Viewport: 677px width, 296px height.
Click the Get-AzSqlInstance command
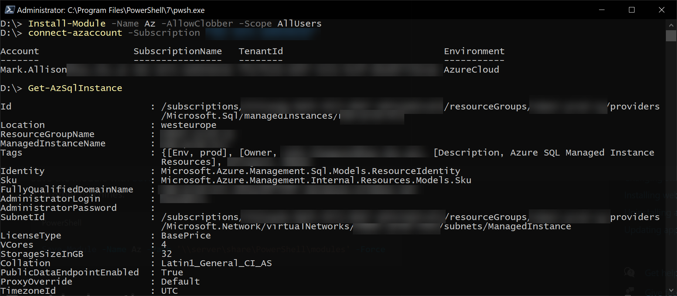[x=75, y=88]
